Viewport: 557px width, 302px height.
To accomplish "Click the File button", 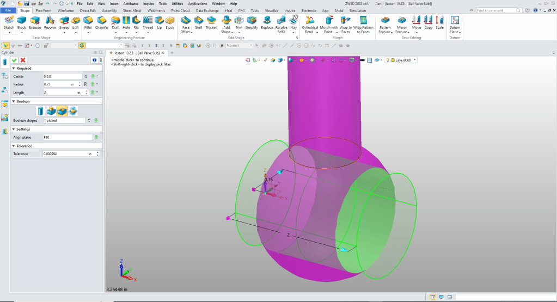I will coord(9,10).
